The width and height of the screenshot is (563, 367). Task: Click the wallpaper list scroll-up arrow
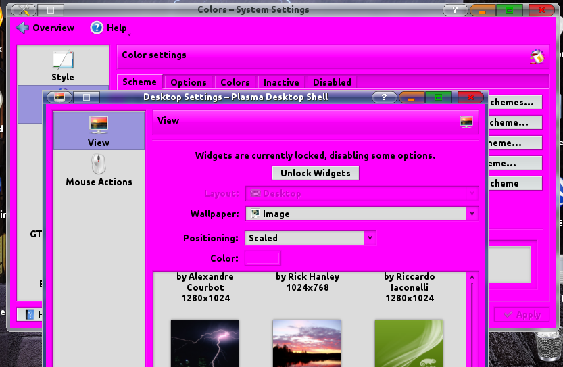(x=472, y=278)
